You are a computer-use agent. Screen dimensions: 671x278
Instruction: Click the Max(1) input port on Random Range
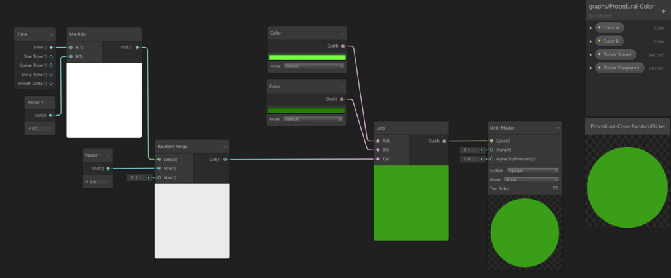coord(159,177)
